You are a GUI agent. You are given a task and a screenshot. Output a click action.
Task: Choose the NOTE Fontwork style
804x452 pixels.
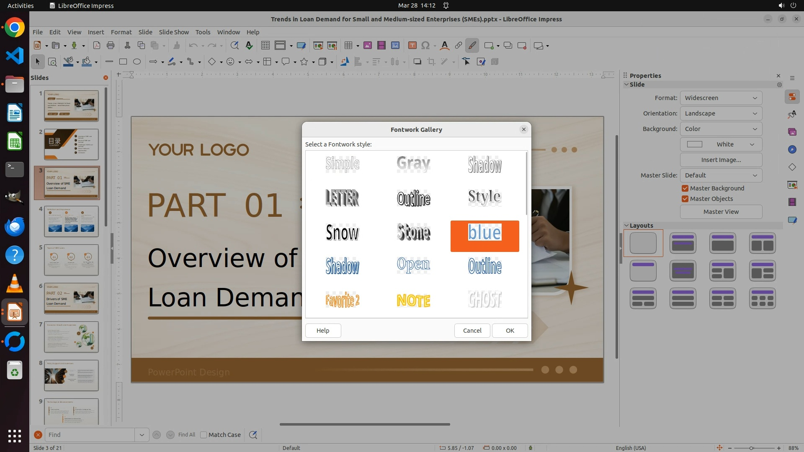pos(414,300)
